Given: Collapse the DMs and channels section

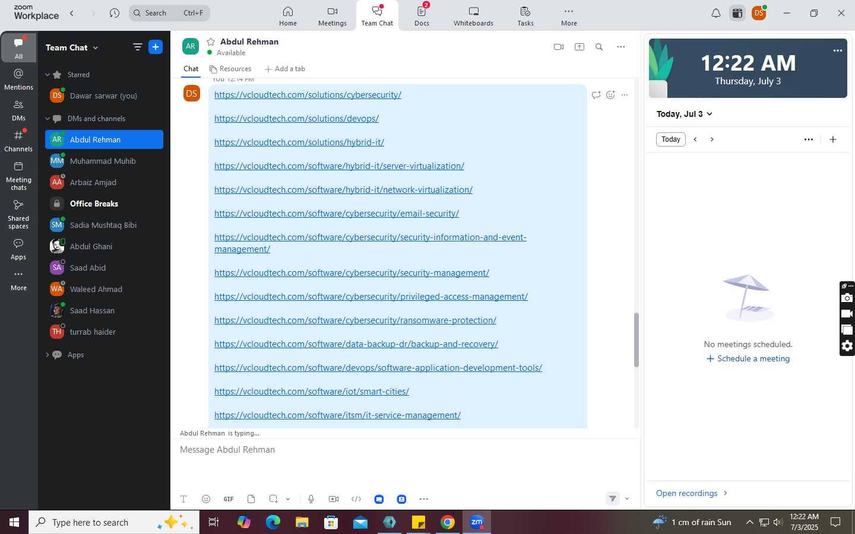Looking at the screenshot, I should pos(47,119).
